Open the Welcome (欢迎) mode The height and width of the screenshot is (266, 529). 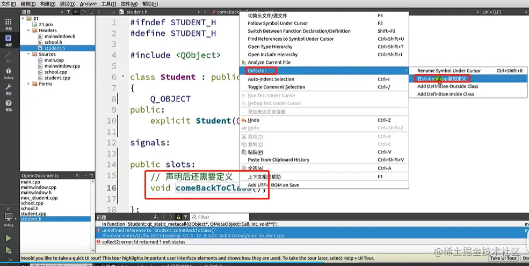(9, 24)
